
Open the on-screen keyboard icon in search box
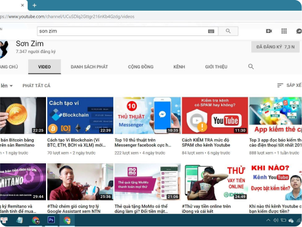tap(211, 31)
